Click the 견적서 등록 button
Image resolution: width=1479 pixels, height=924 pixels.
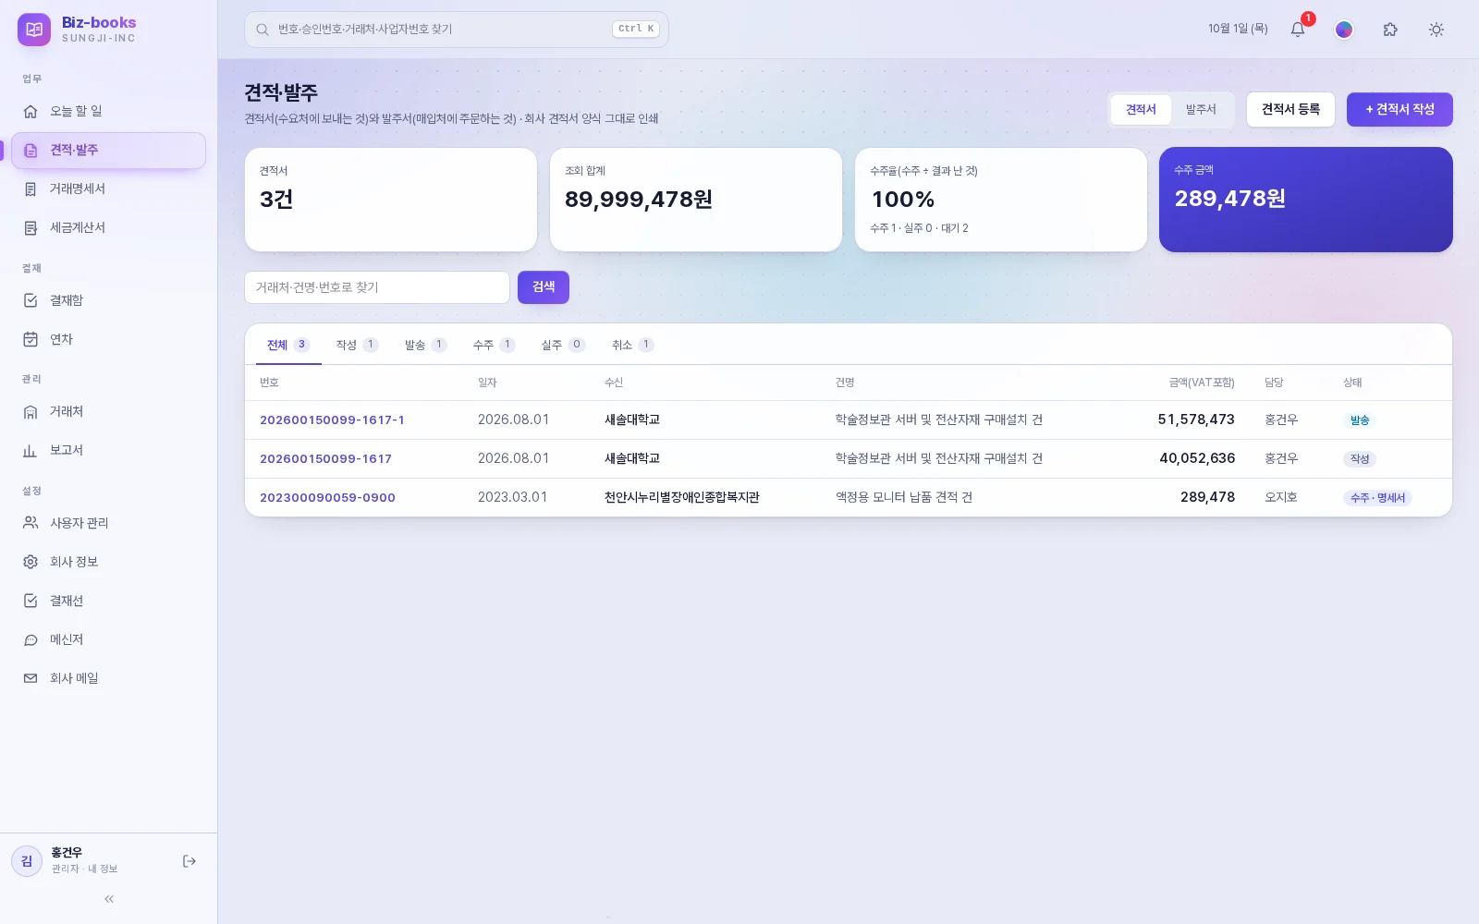[1290, 109]
